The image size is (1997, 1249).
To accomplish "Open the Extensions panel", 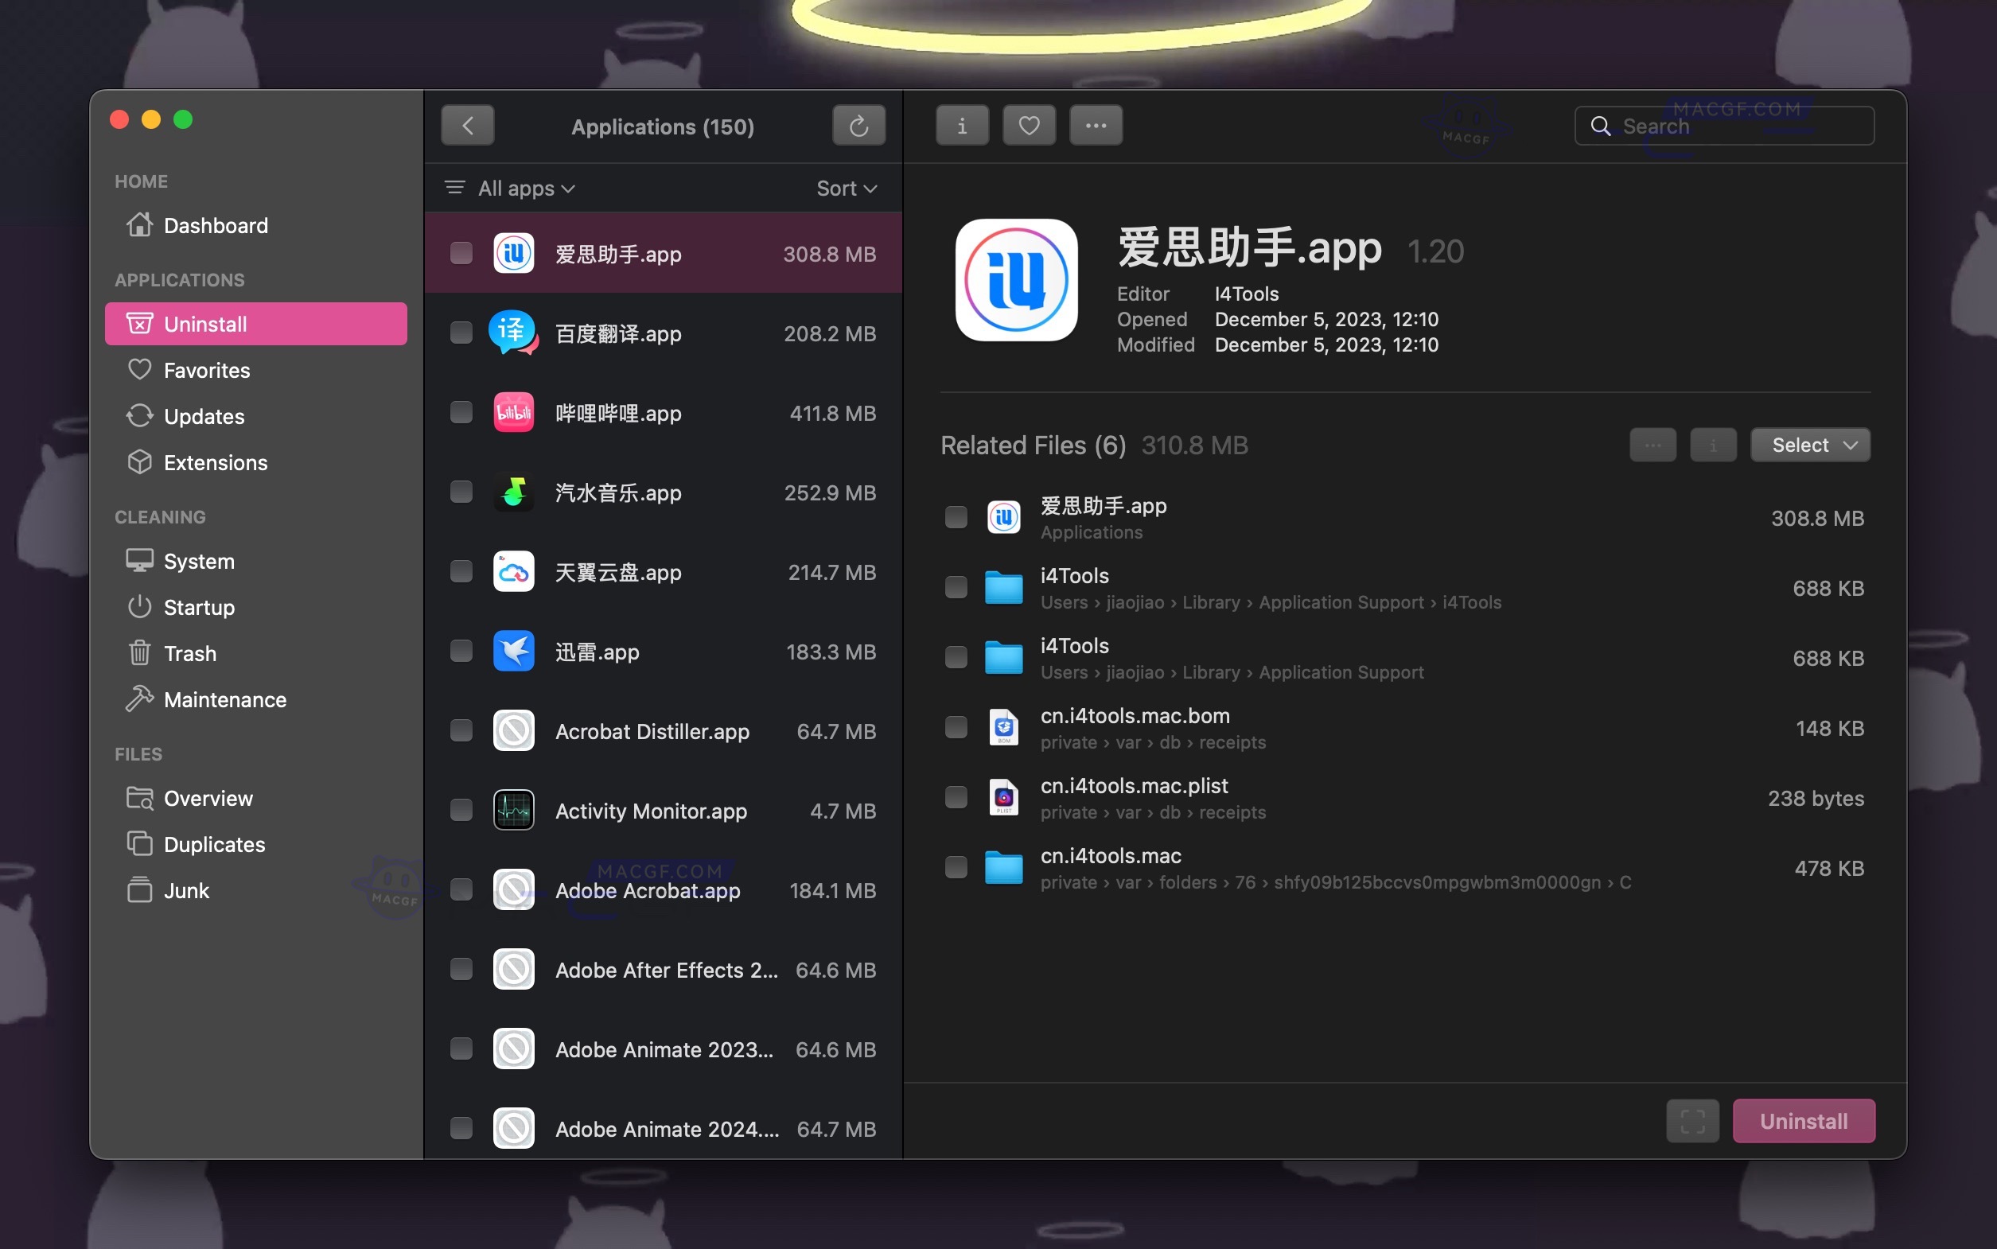I will (215, 462).
